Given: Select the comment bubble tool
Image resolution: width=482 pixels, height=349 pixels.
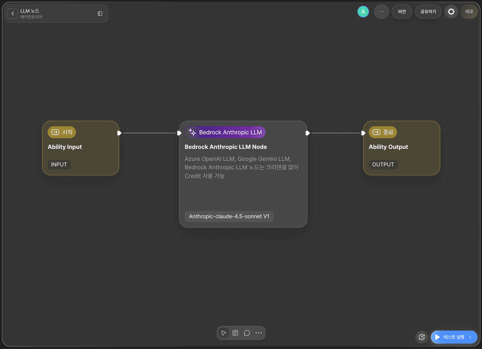Looking at the screenshot, I should click(x=247, y=333).
